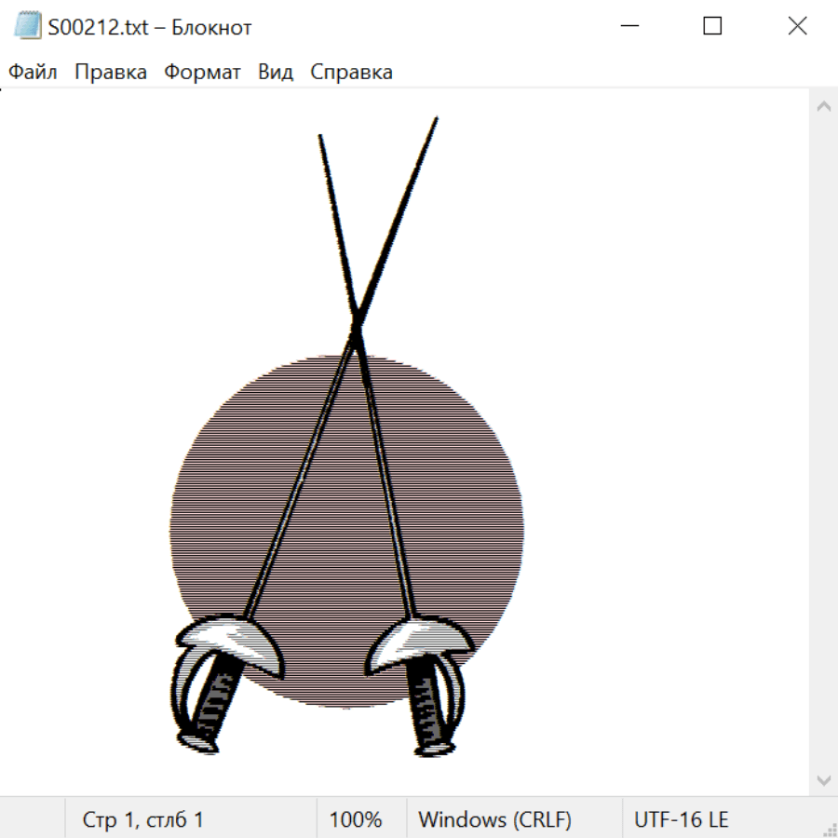Minimize the Notepad window
Image resolution: width=838 pixels, height=838 pixels.
click(628, 27)
